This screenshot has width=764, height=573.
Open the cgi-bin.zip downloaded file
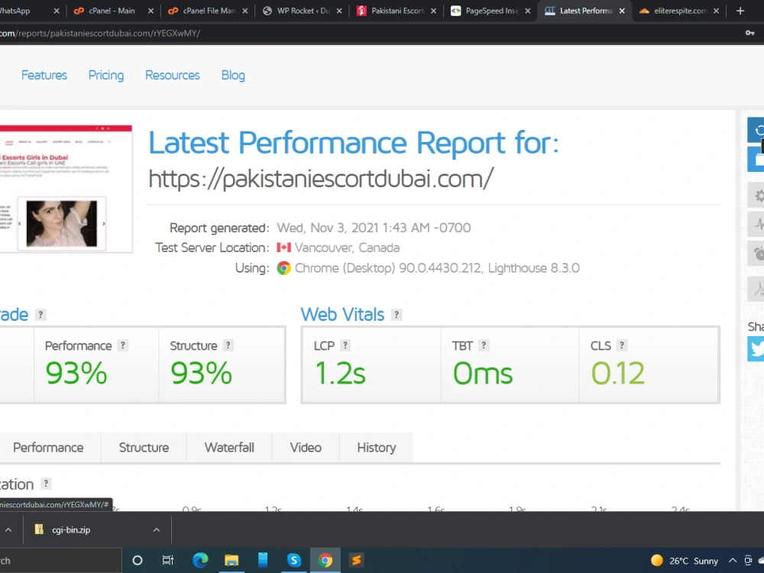point(71,530)
